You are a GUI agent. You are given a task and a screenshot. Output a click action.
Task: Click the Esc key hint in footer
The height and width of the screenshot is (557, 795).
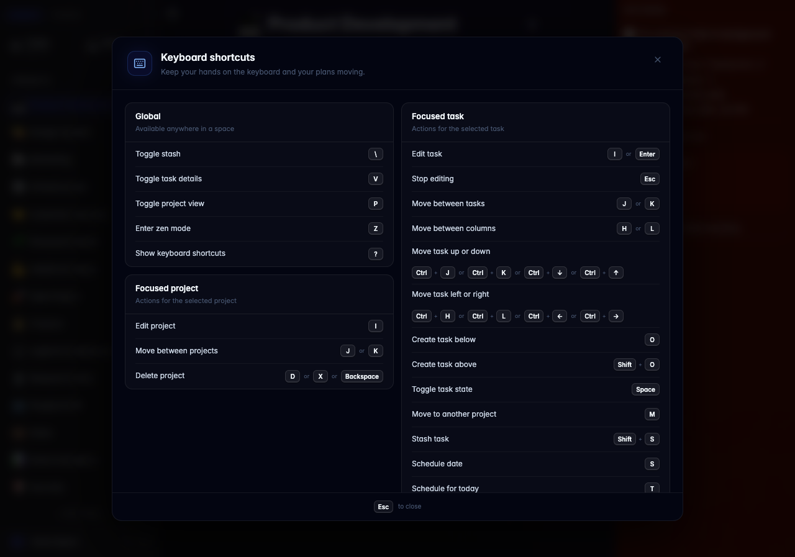click(x=383, y=507)
